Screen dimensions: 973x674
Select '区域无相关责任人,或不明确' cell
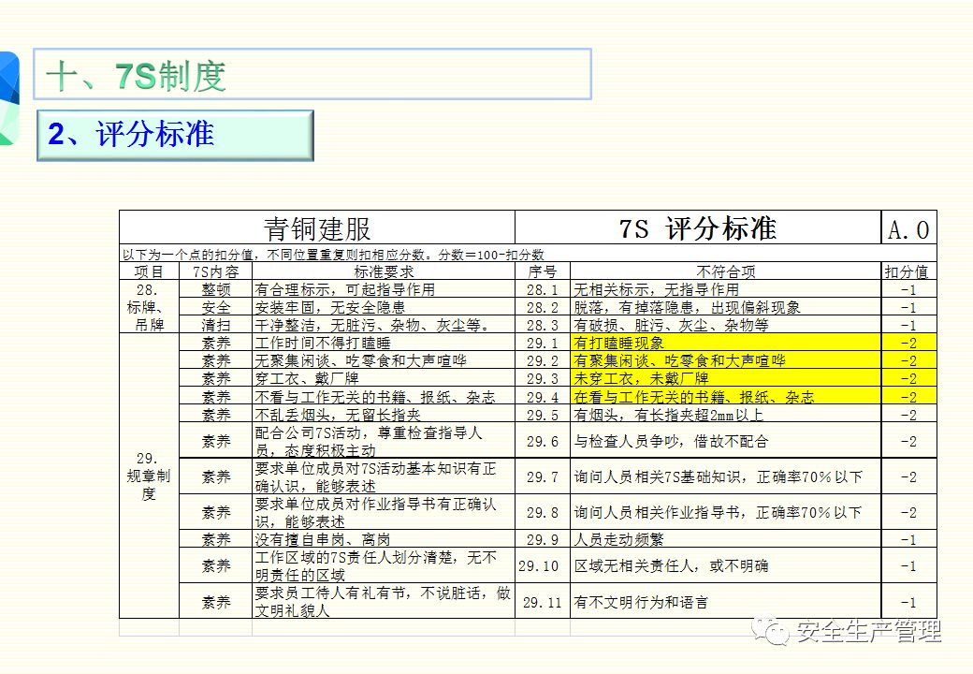725,565
